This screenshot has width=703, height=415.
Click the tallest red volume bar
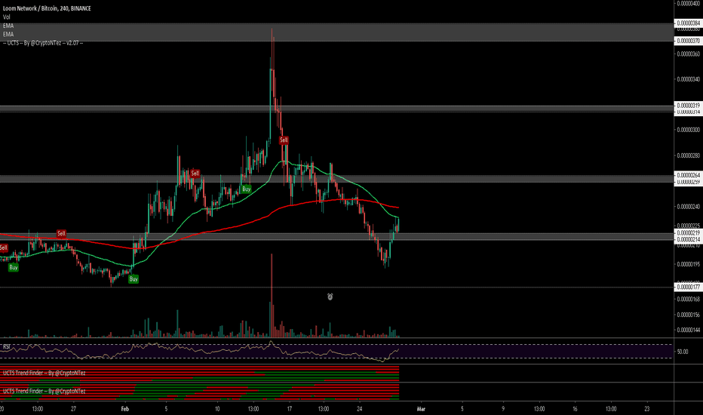(272, 296)
